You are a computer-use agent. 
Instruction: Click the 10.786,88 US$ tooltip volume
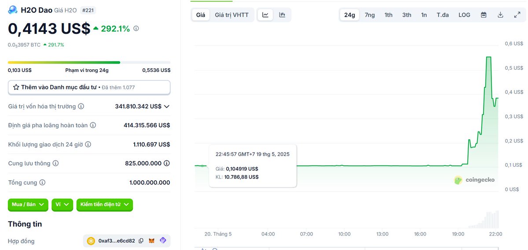pyautogui.click(x=242, y=177)
